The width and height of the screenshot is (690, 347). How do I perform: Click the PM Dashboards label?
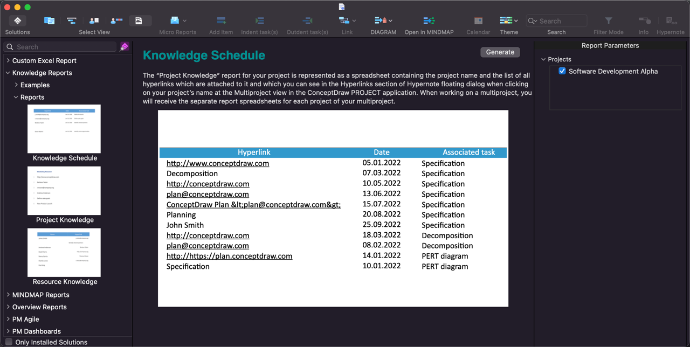coord(37,331)
